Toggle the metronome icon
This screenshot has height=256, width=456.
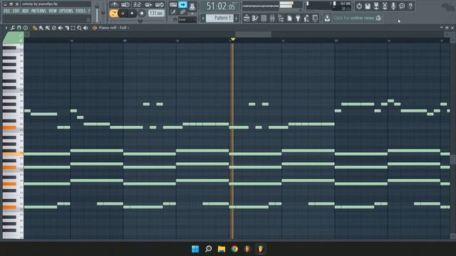click(114, 5)
